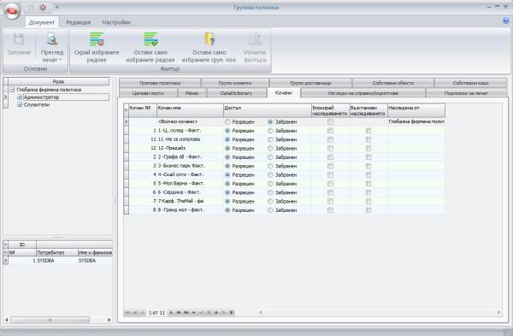Click grid horizontal scrollbar right arrow
This screenshot has width=513, height=336.
499,312
